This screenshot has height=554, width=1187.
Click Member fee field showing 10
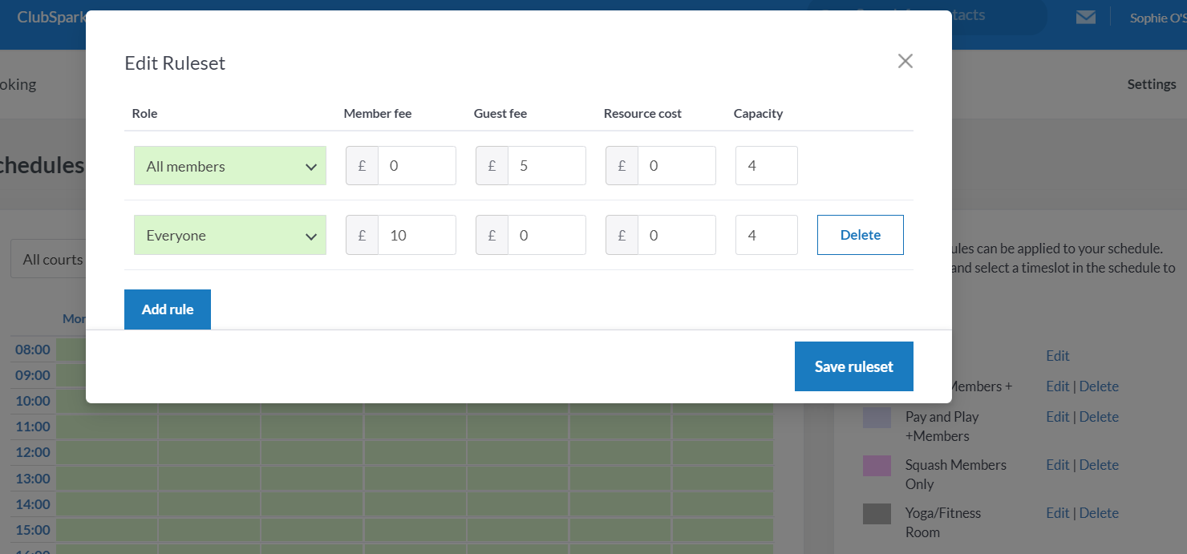click(415, 235)
